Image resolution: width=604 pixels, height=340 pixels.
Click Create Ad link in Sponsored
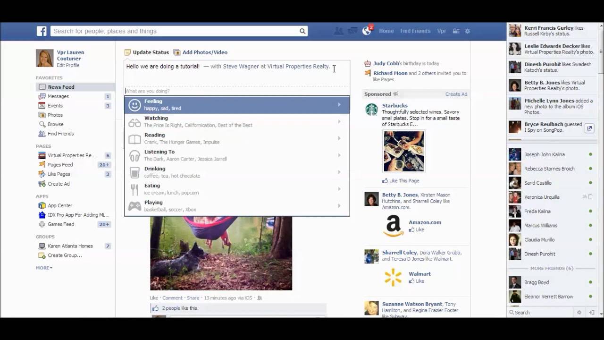click(456, 94)
